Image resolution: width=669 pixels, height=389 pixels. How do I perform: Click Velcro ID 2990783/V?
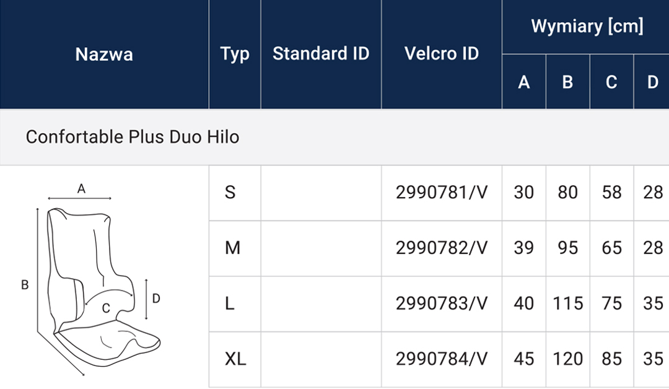[442, 304]
